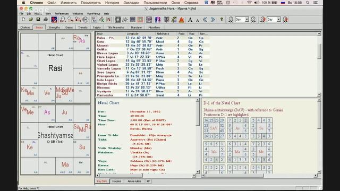Screen dimensions: 340x191
Task: Open the Tajaka tab
Action: (97, 28)
